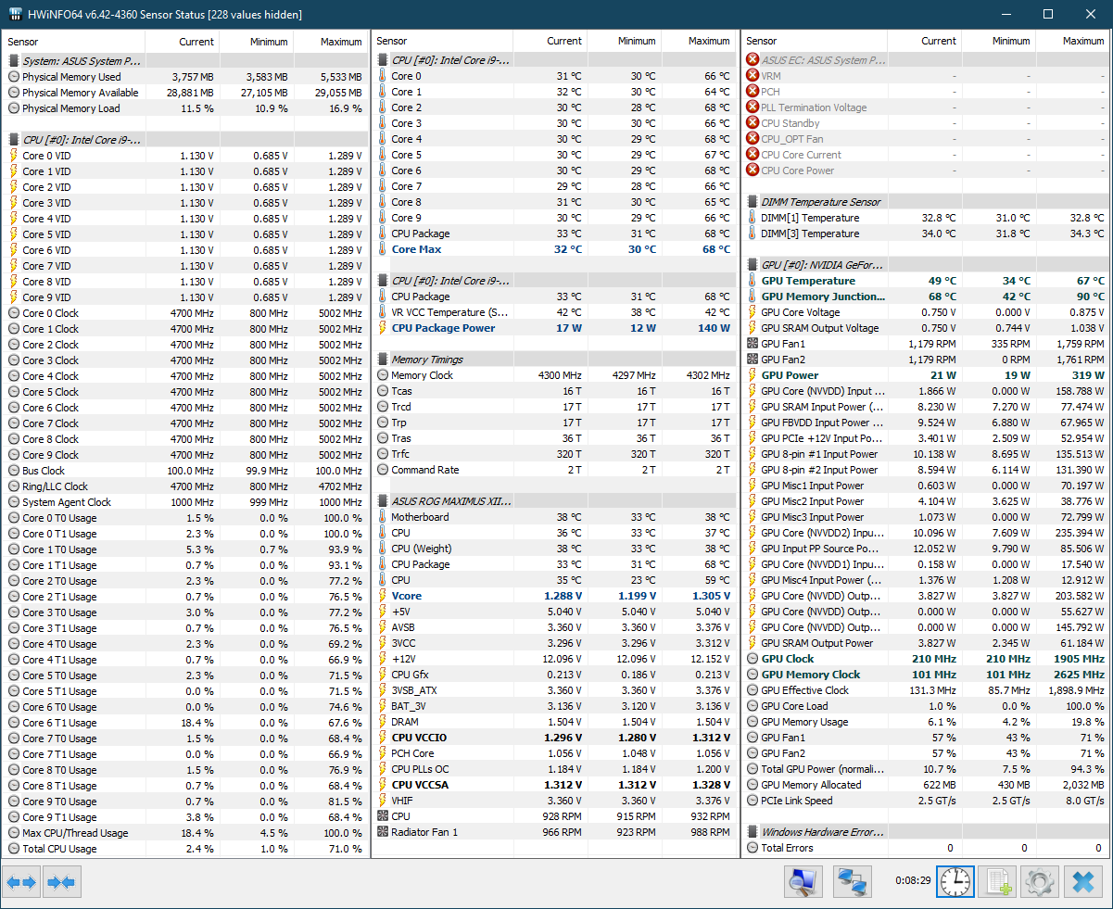Click the shrink columns inward arrows button
The image size is (1113, 909).
61,882
